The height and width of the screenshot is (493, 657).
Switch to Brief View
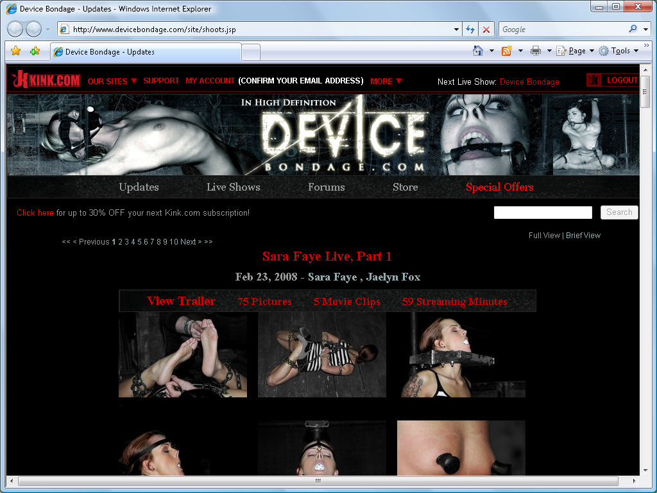click(x=583, y=235)
